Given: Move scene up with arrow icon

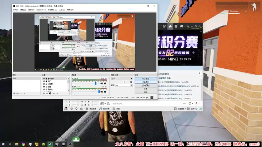Looking at the screenshot, I should coord(21,93).
